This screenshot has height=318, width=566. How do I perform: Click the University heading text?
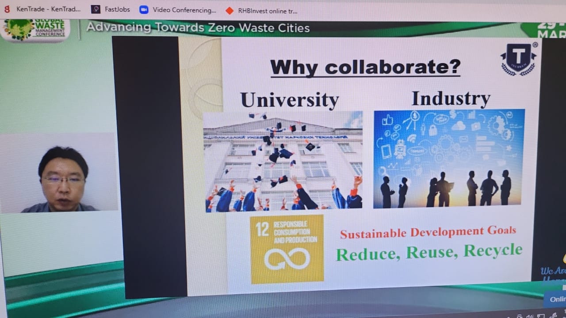coord(290,100)
